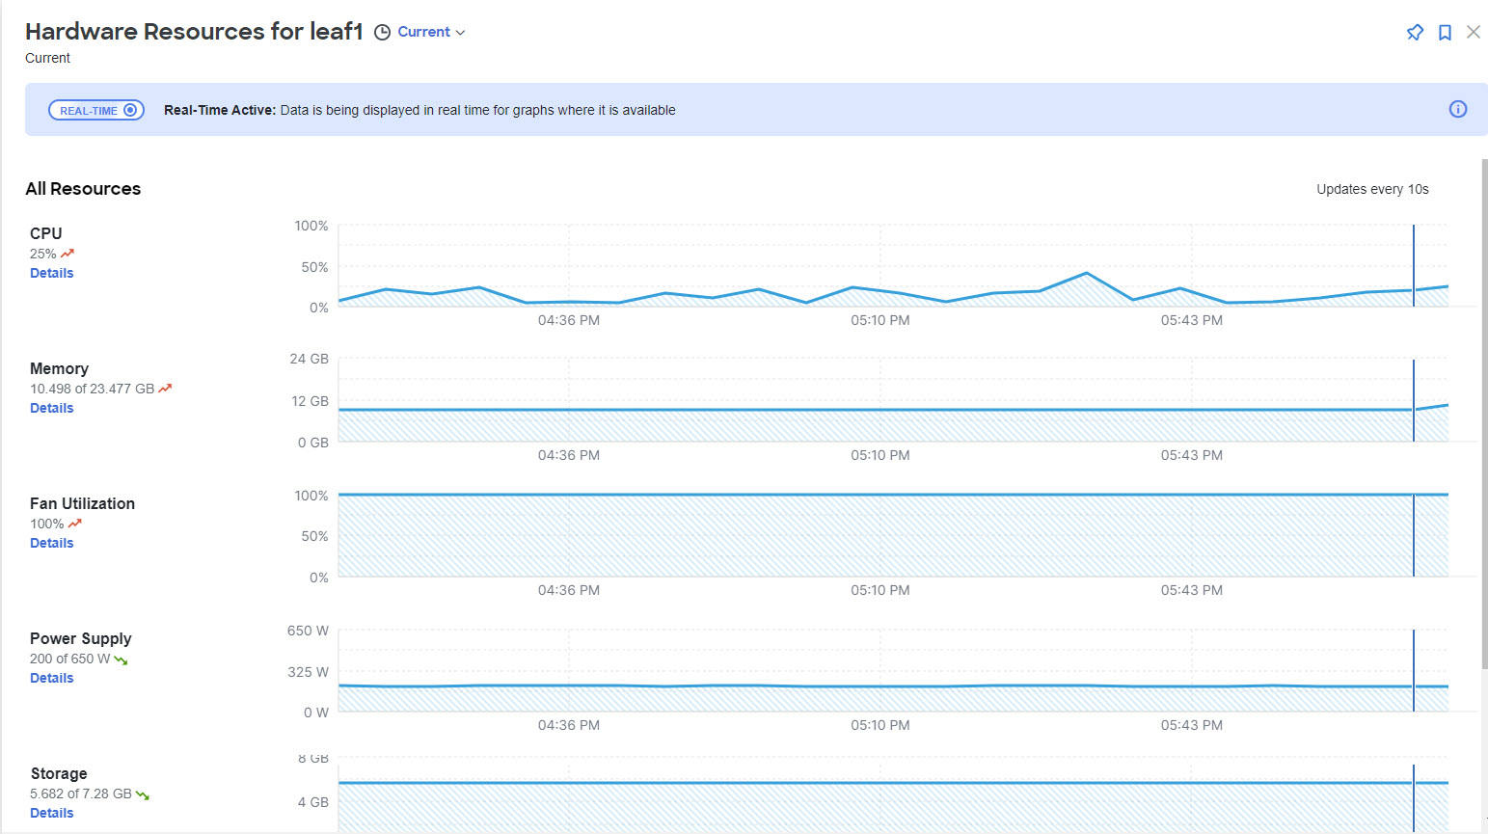Click the CPU 25% value text
The image size is (1488, 834).
[42, 254]
